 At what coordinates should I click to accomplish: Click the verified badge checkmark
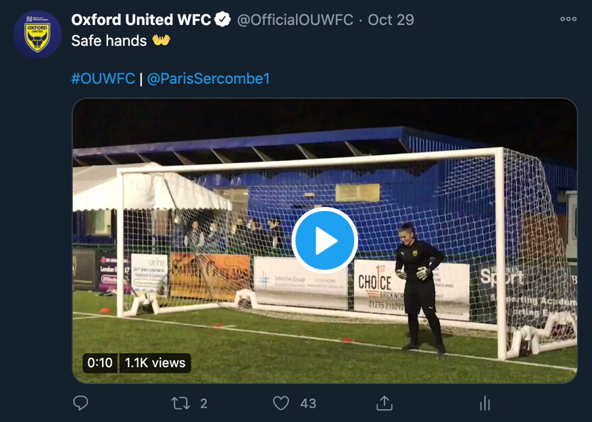[x=222, y=19]
